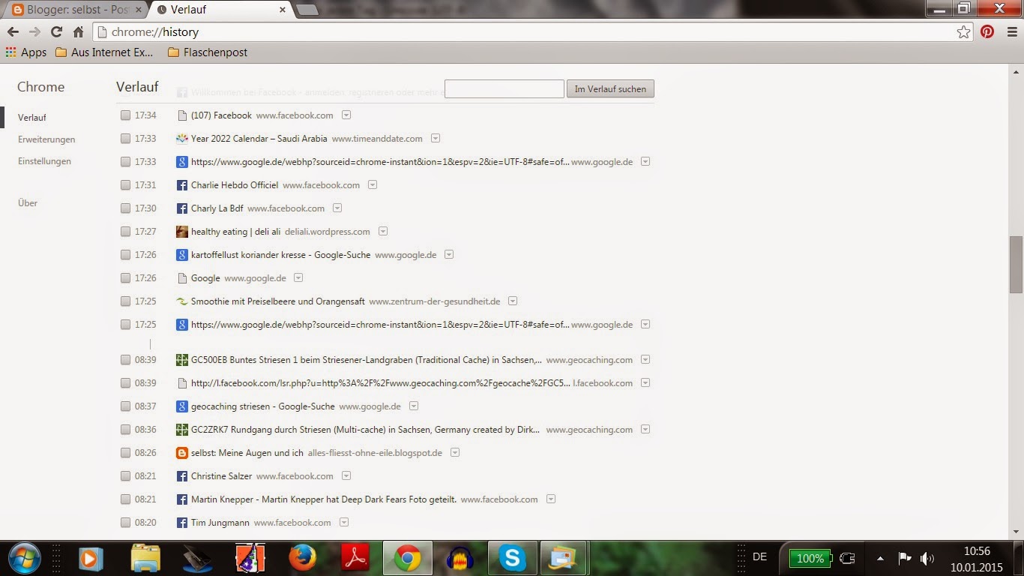
Task: Tick the geocaching striesen Google-Suche checkbox
Action: click(x=125, y=406)
